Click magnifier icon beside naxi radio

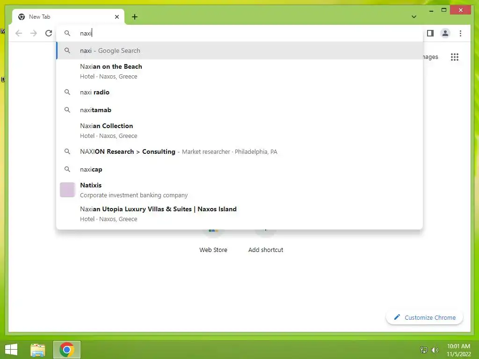click(x=67, y=92)
